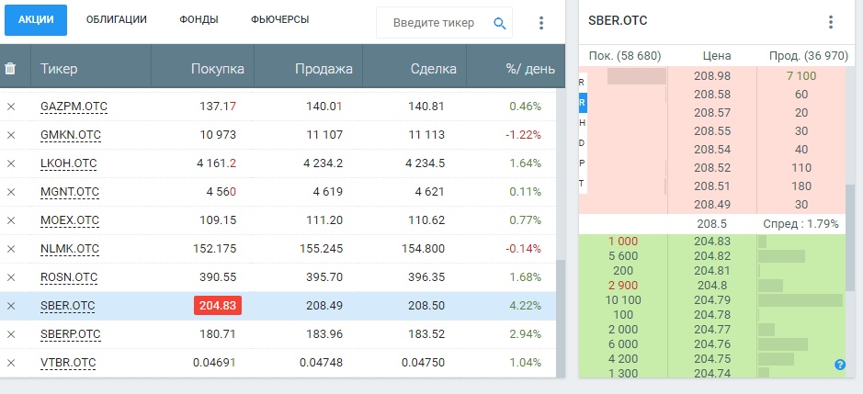Click the 208.98 ask price row

712,76
